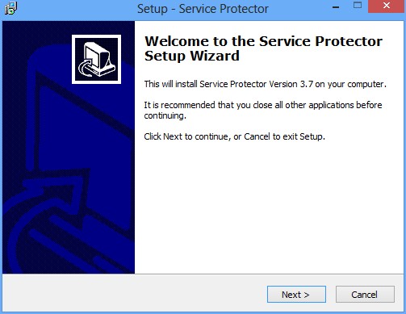Click the 'Setup - Service Protector' title bar text

(x=203, y=9)
